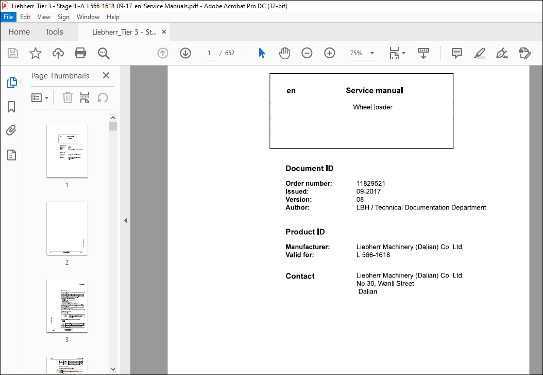This screenshot has height=375, width=543.
Task: Open the document content panel icon
Action: coord(11,155)
